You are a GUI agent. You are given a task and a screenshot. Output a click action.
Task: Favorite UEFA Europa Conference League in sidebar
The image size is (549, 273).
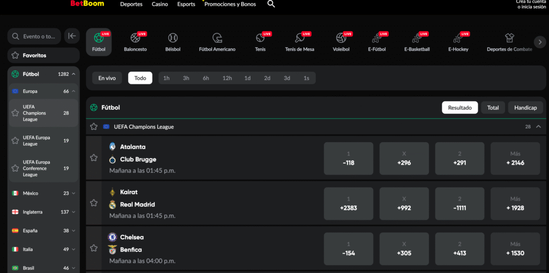click(x=15, y=168)
